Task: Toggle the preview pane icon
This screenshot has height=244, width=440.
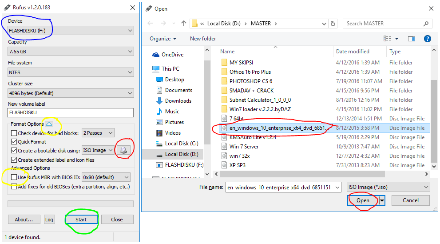Action: [x=412, y=39]
